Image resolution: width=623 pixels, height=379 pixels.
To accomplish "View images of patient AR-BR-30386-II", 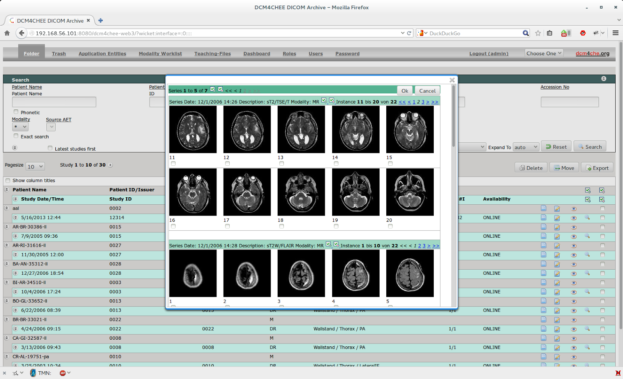I will coord(574,227).
